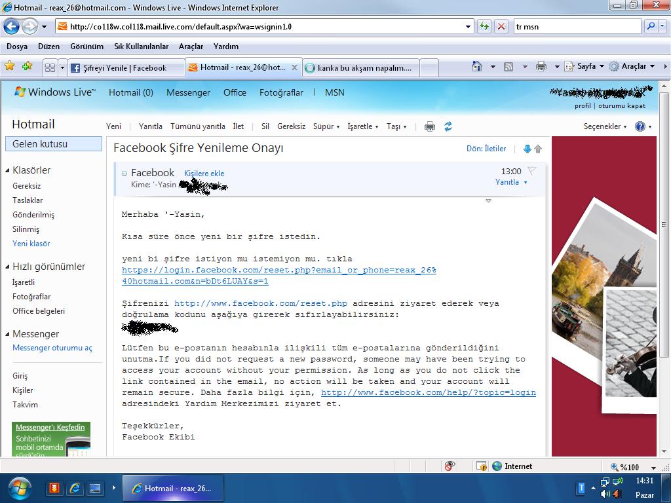Switch to kanka bu akşam napalım tab
Viewport: 671px width, 503px height.
coord(360,67)
